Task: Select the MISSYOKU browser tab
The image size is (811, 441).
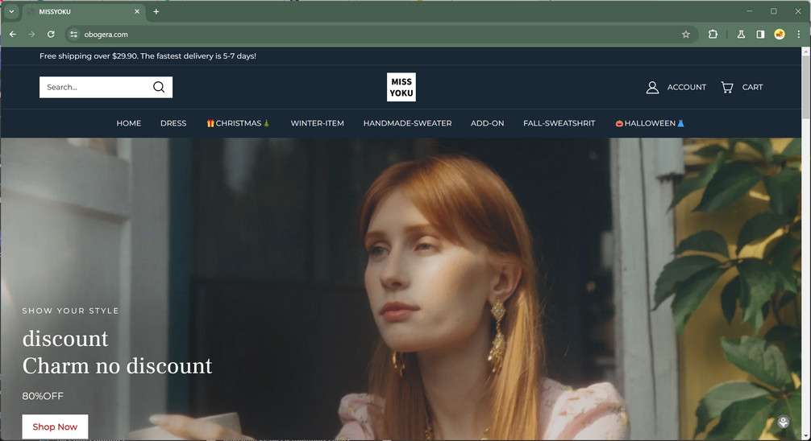Action: point(83,11)
